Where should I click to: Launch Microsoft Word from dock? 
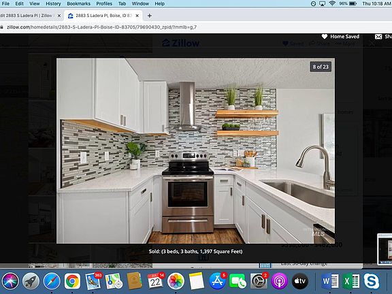[x=329, y=281]
